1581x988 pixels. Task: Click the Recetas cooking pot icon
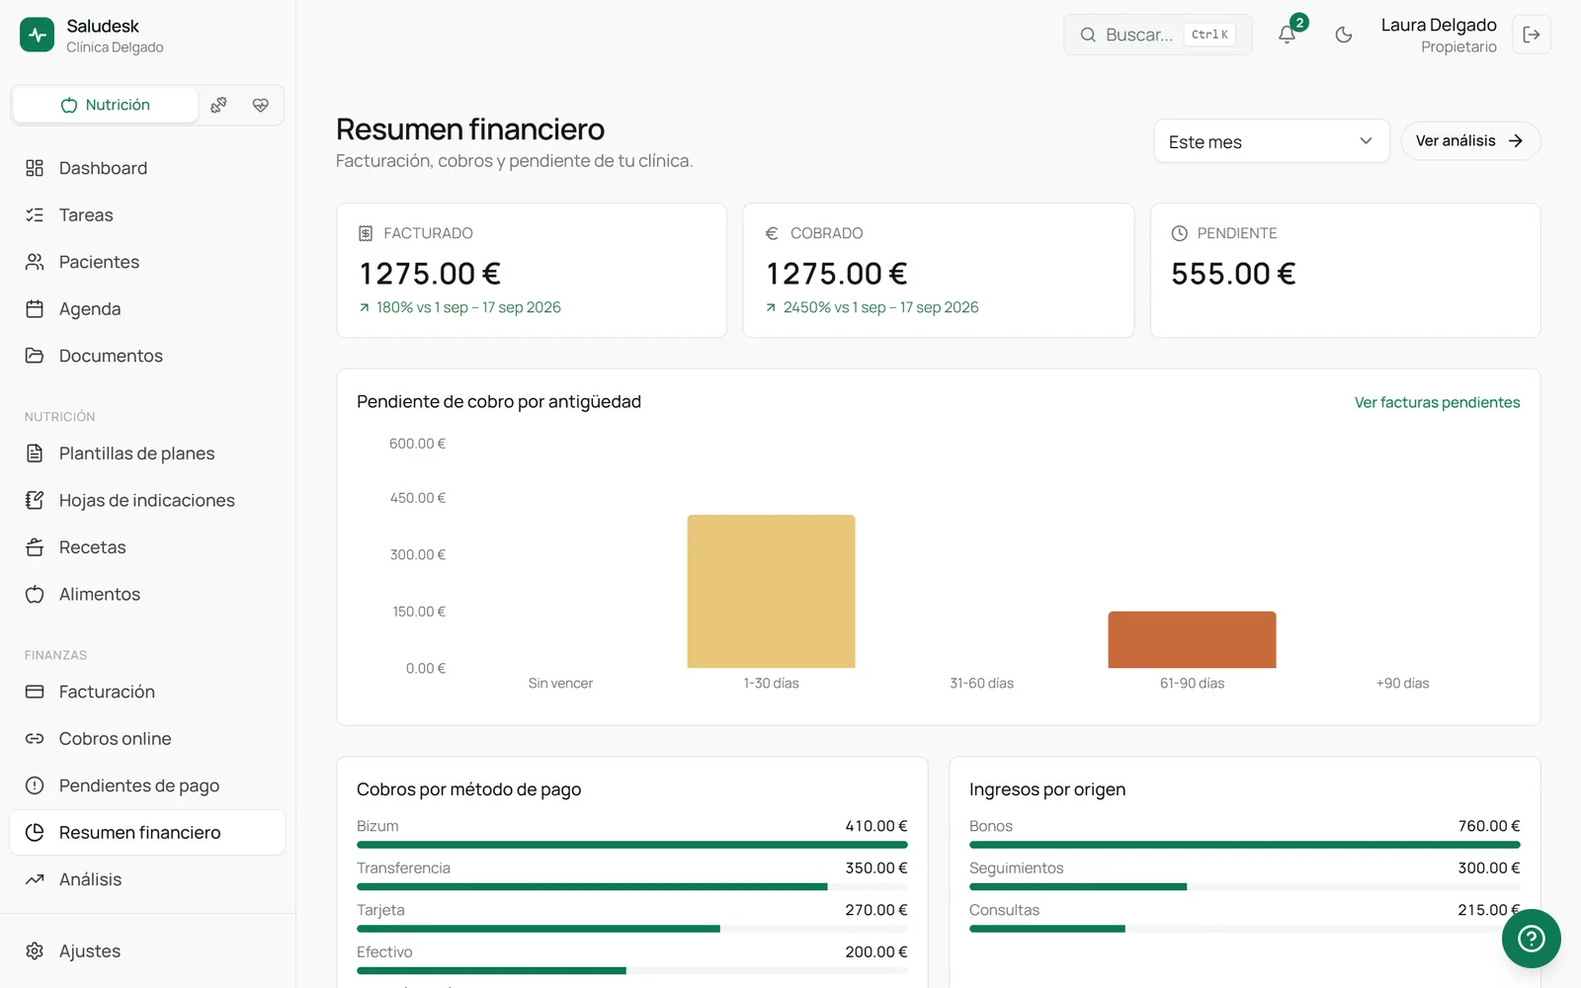[35, 547]
